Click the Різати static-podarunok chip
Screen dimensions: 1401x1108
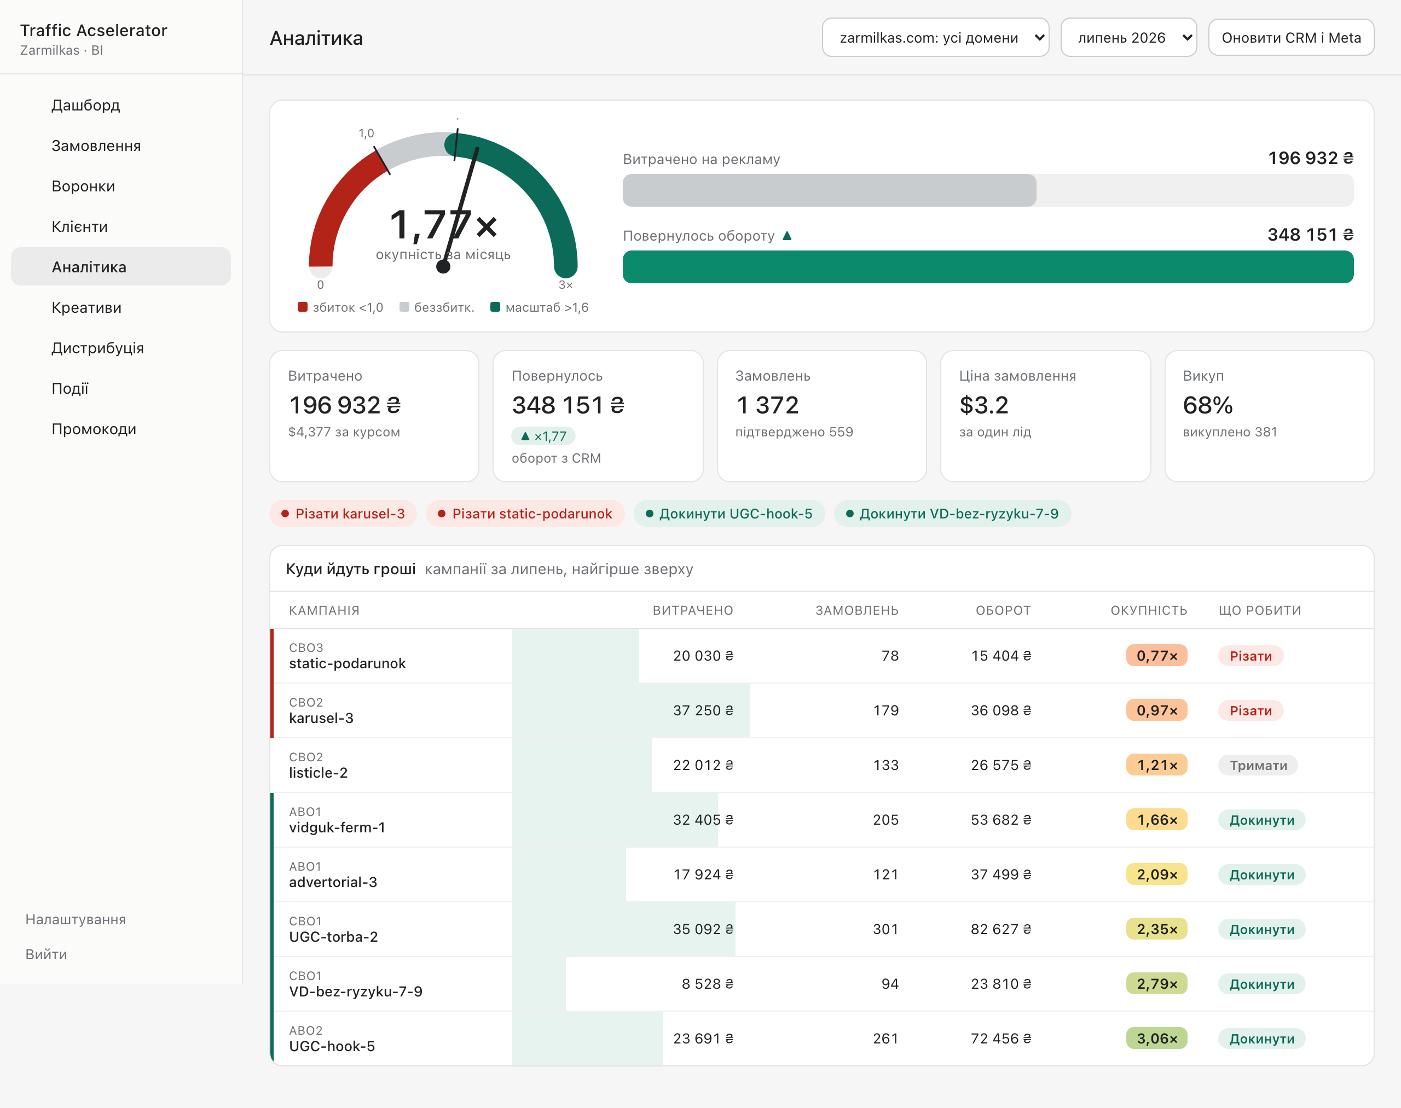(x=525, y=514)
